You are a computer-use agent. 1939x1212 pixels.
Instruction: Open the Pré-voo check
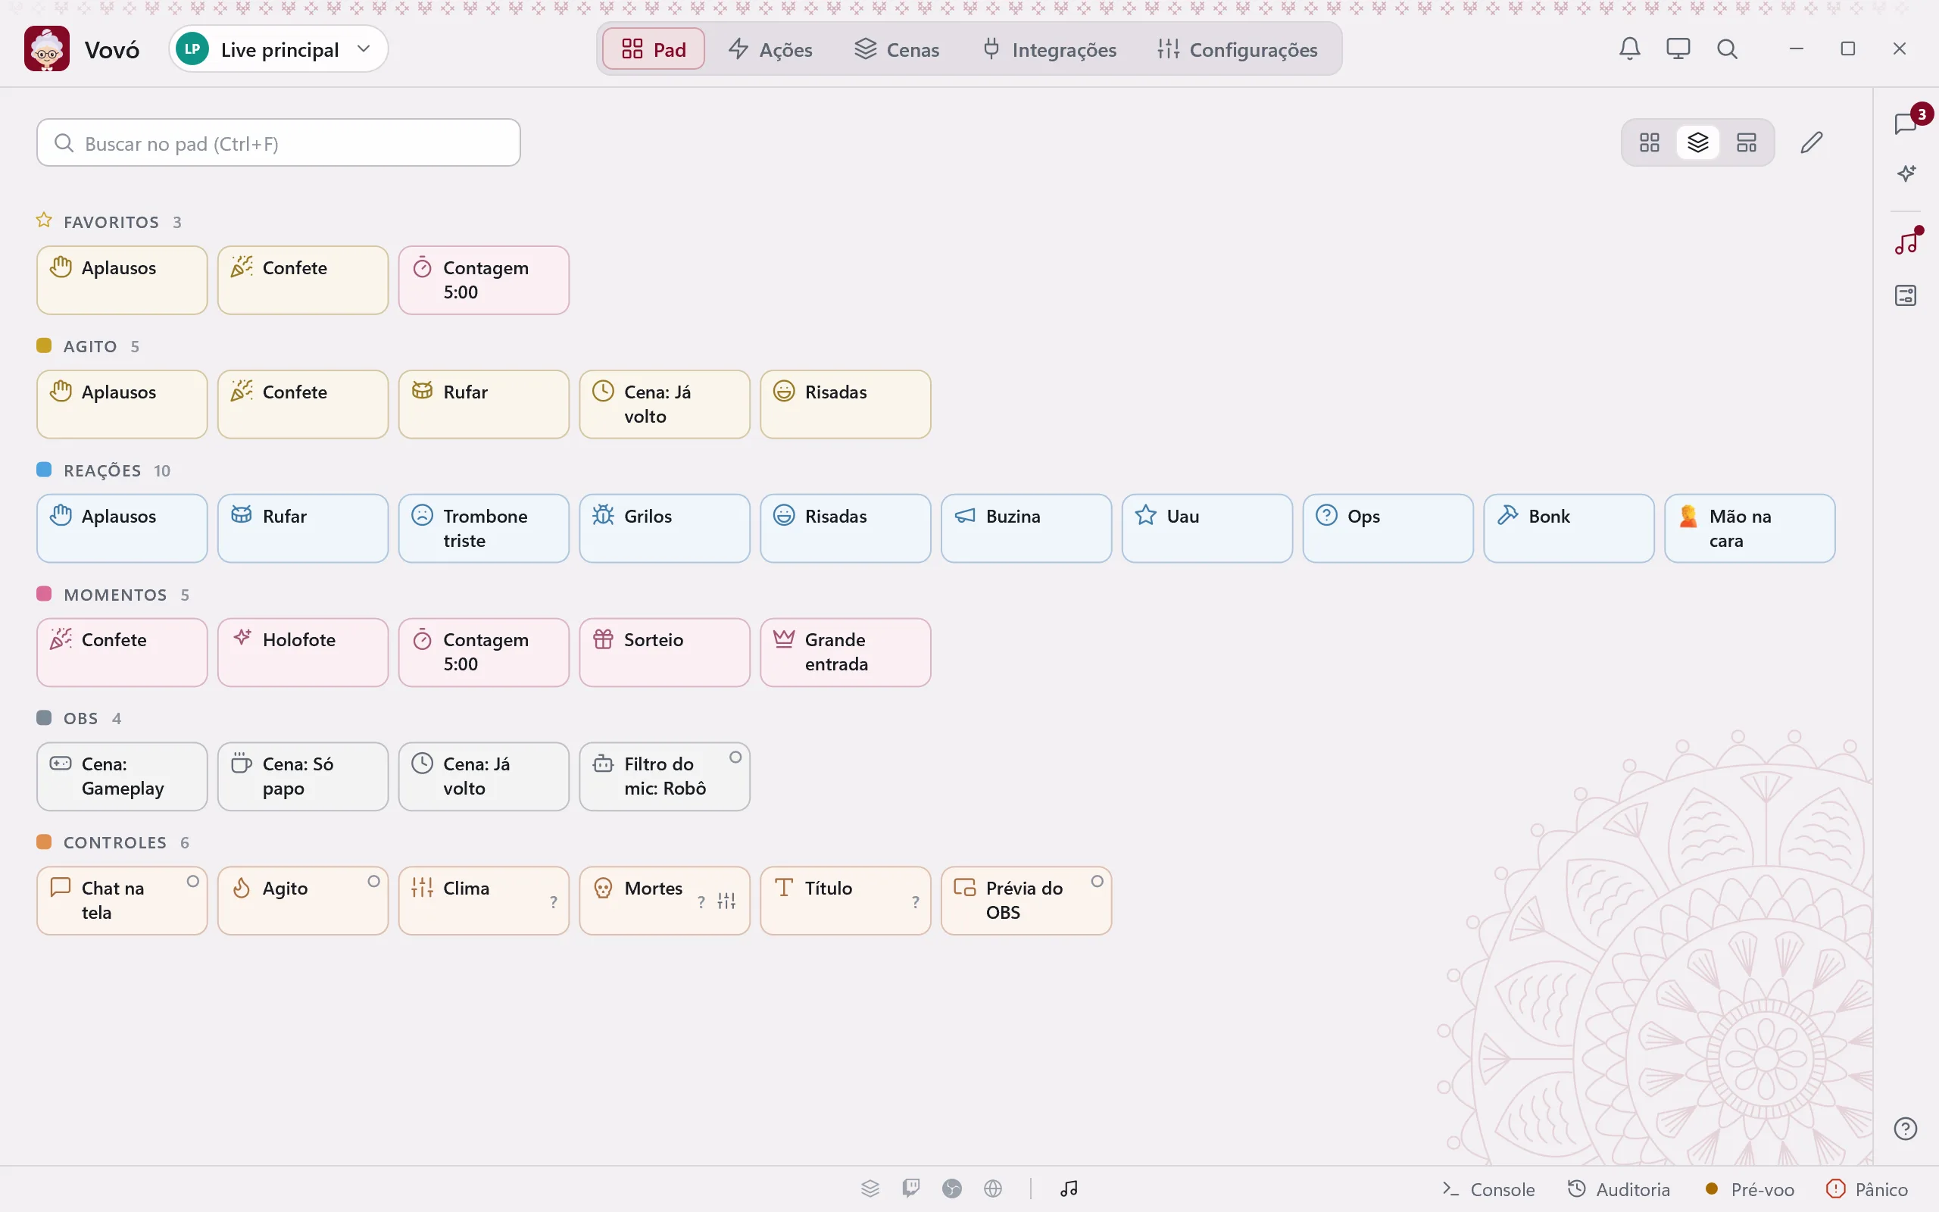1749,1189
